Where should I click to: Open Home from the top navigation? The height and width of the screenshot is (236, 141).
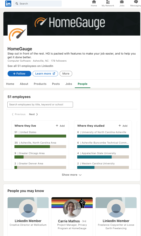click(94, 3)
